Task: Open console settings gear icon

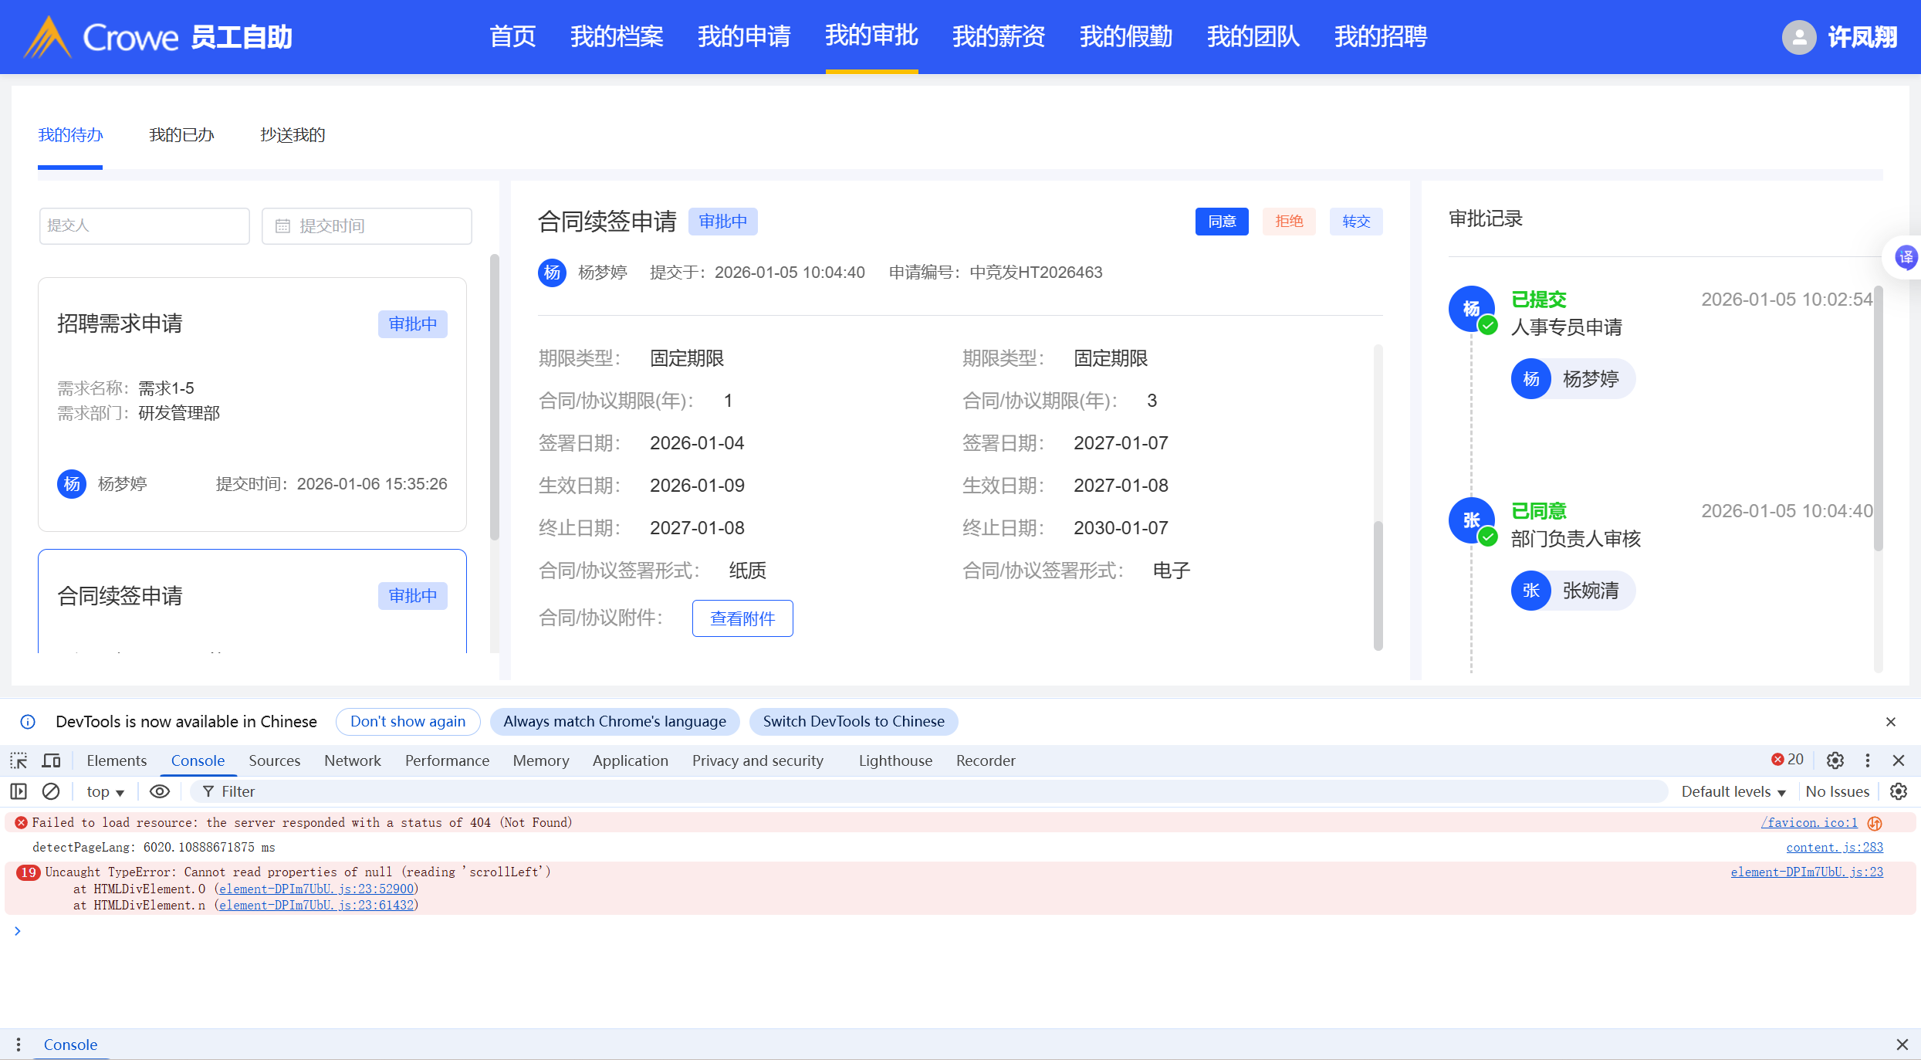Action: point(1899,791)
